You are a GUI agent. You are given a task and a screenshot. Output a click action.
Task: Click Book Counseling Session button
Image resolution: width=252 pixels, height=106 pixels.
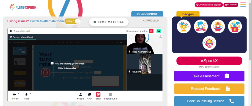(209, 101)
